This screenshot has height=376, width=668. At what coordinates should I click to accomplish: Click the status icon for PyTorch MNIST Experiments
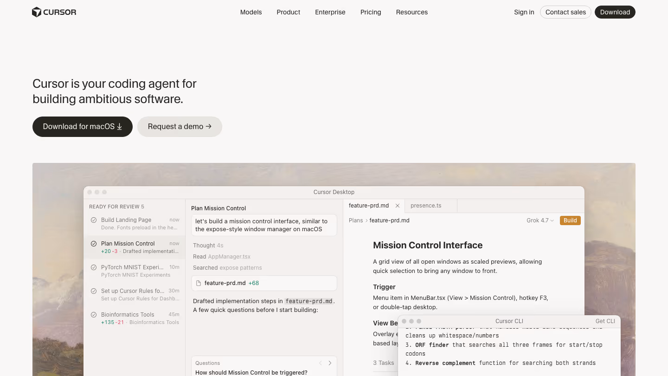[94, 267]
